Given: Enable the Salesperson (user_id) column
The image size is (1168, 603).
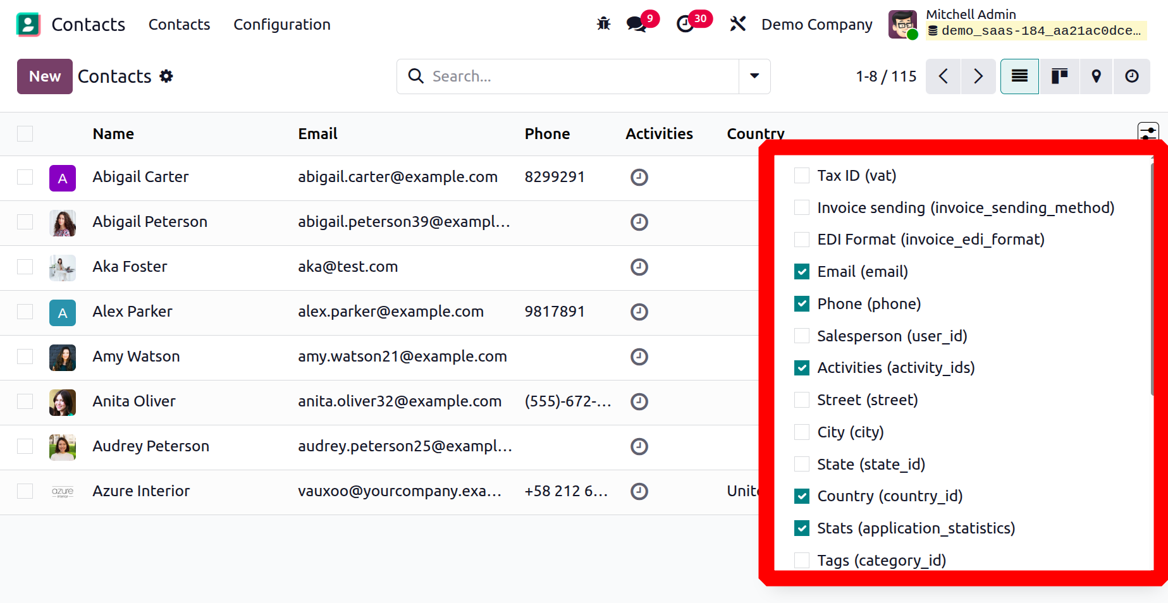Looking at the screenshot, I should 802,336.
